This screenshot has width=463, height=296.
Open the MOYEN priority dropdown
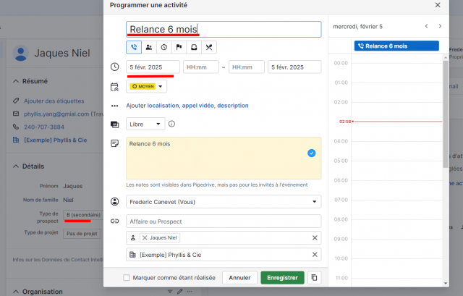pos(146,87)
